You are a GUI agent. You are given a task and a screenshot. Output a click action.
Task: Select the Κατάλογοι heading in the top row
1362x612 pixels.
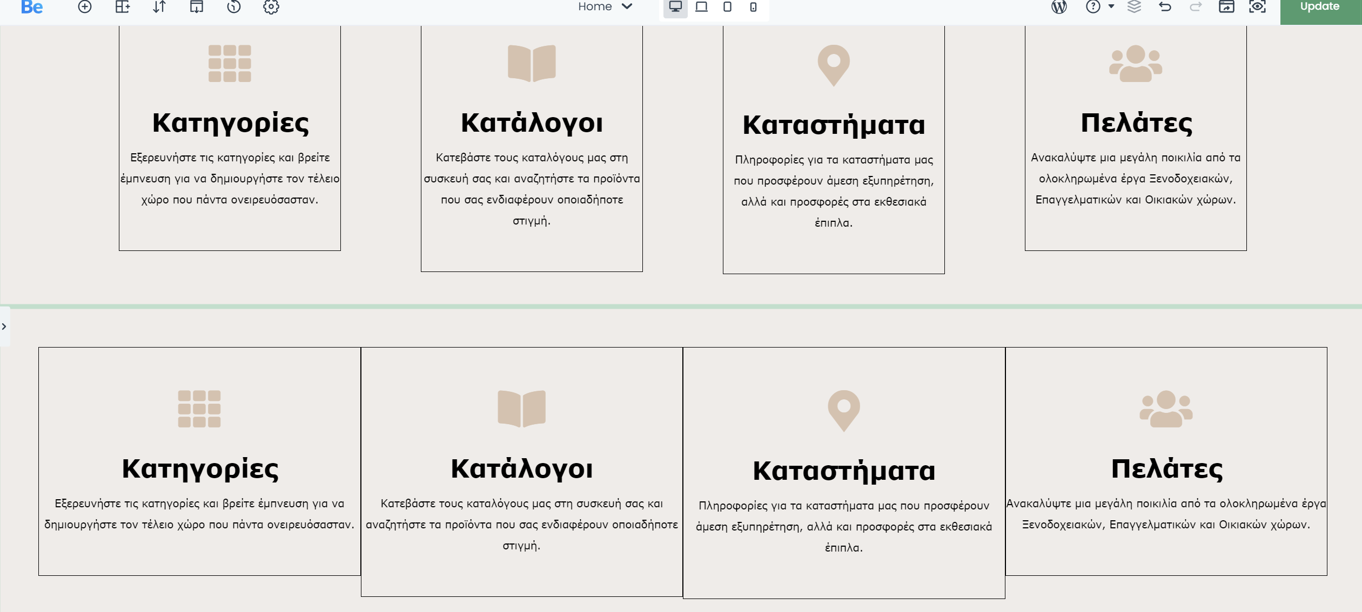point(532,123)
